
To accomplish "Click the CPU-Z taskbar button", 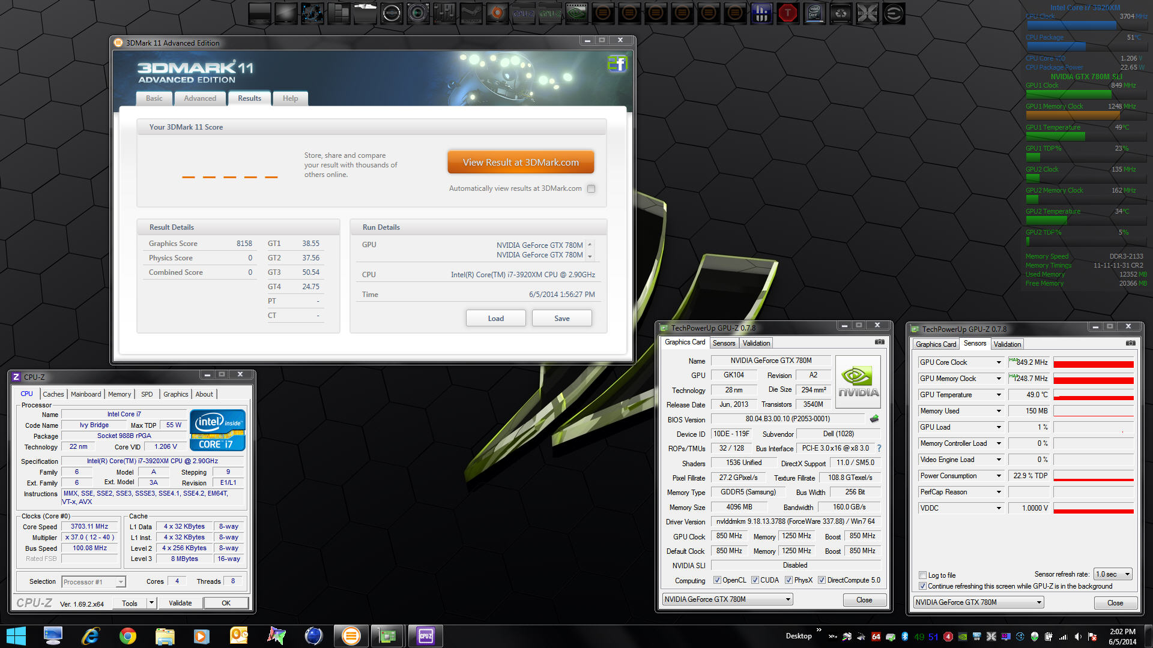I will click(425, 636).
